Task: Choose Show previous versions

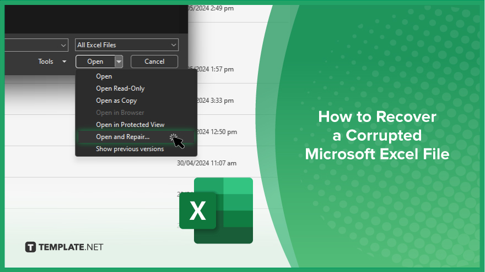Action: pyautogui.click(x=130, y=149)
